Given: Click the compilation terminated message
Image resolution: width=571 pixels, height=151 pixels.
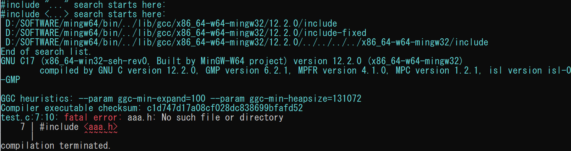Looking at the screenshot, I should coord(56,146).
